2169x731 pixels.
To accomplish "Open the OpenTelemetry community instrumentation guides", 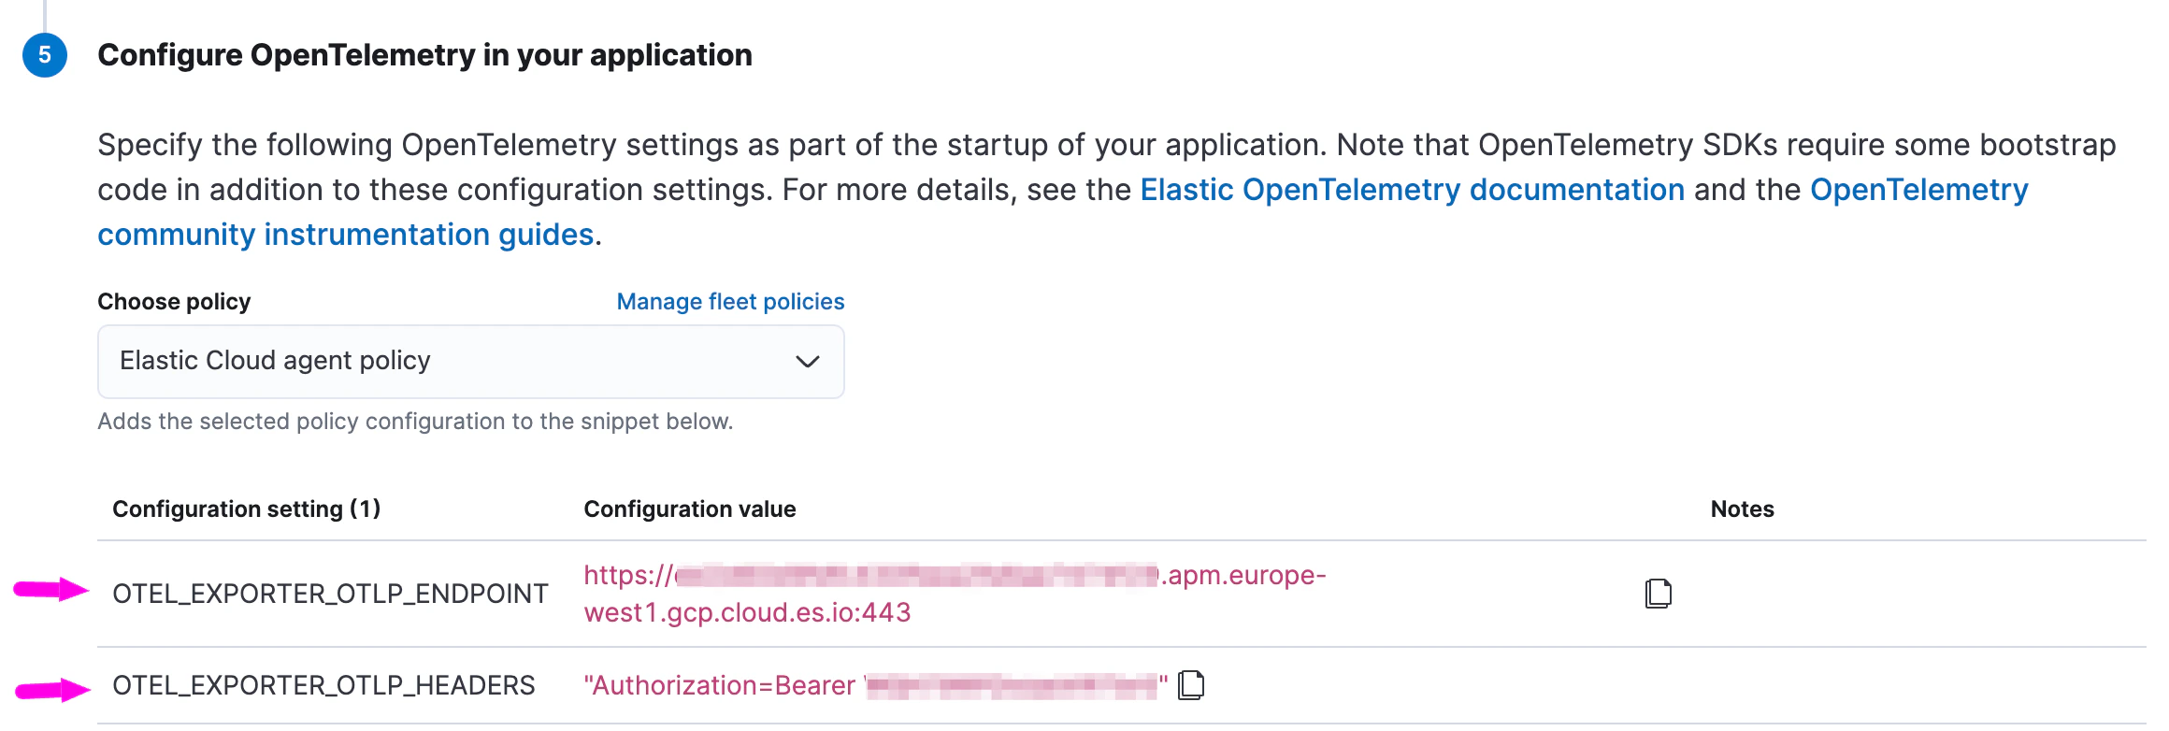I will pyautogui.click(x=345, y=234).
